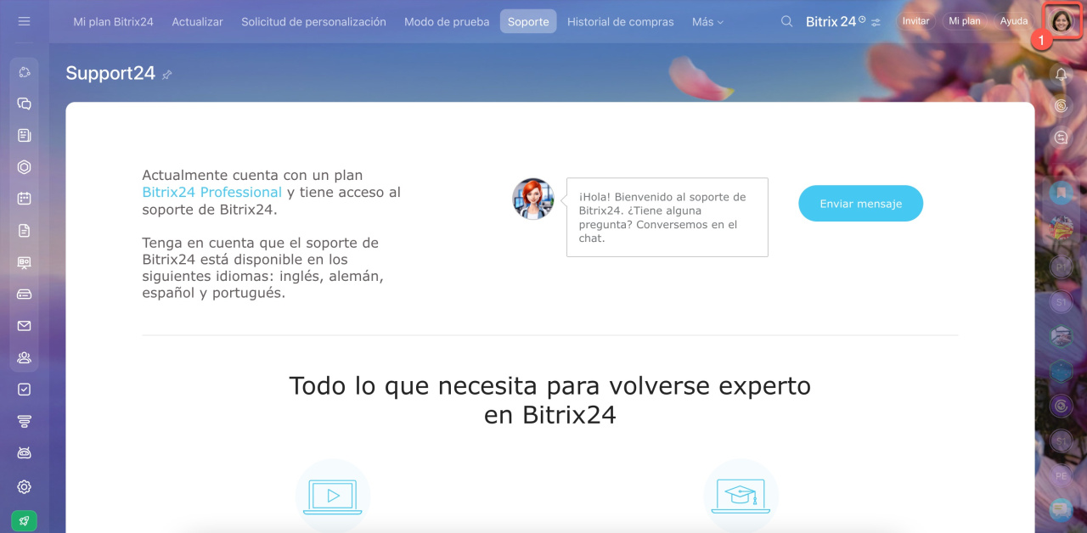The image size is (1087, 533).
Task: Open the search magnifier icon
Action: (787, 21)
